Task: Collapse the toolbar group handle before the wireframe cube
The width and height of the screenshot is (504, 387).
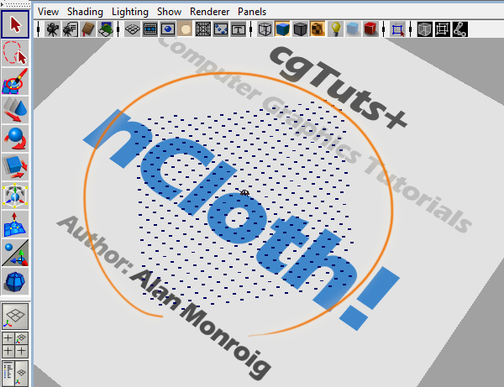Action: click(x=250, y=29)
